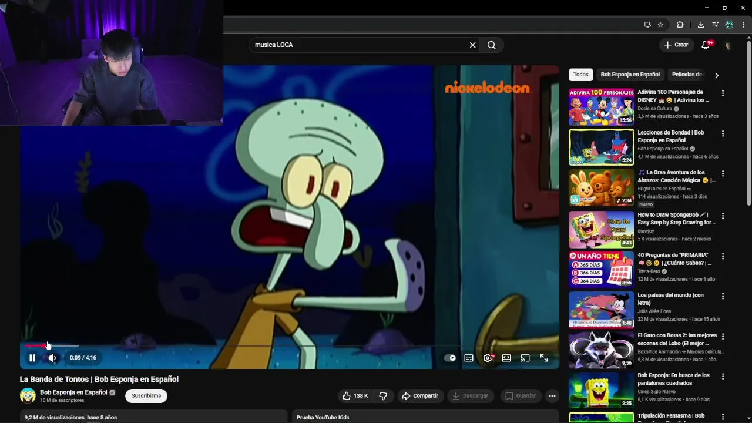Open options menu for 'Bob Esponja: En busca'
752x423 pixels.
(x=723, y=376)
